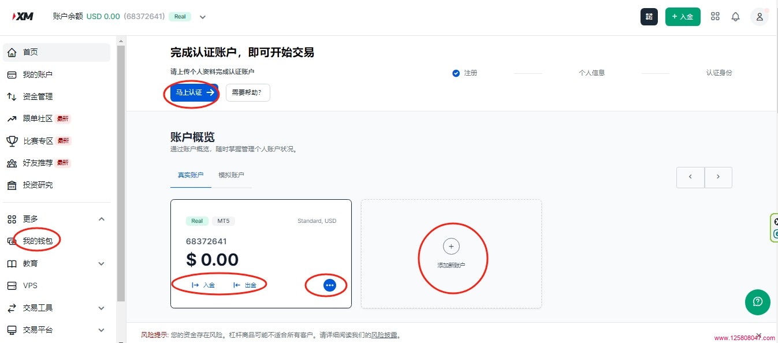The image size is (778, 343).
Task: Open the notifications bell
Action: click(x=735, y=17)
